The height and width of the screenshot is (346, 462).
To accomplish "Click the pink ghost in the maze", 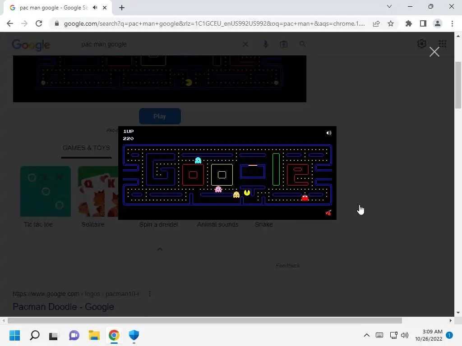I will tap(218, 189).
